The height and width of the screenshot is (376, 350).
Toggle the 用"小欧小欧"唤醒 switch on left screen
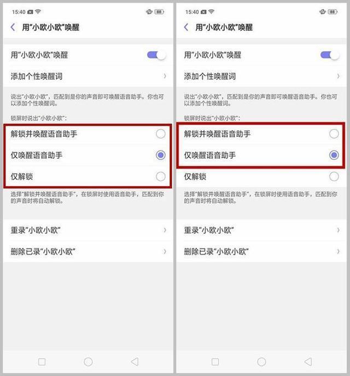tap(156, 55)
